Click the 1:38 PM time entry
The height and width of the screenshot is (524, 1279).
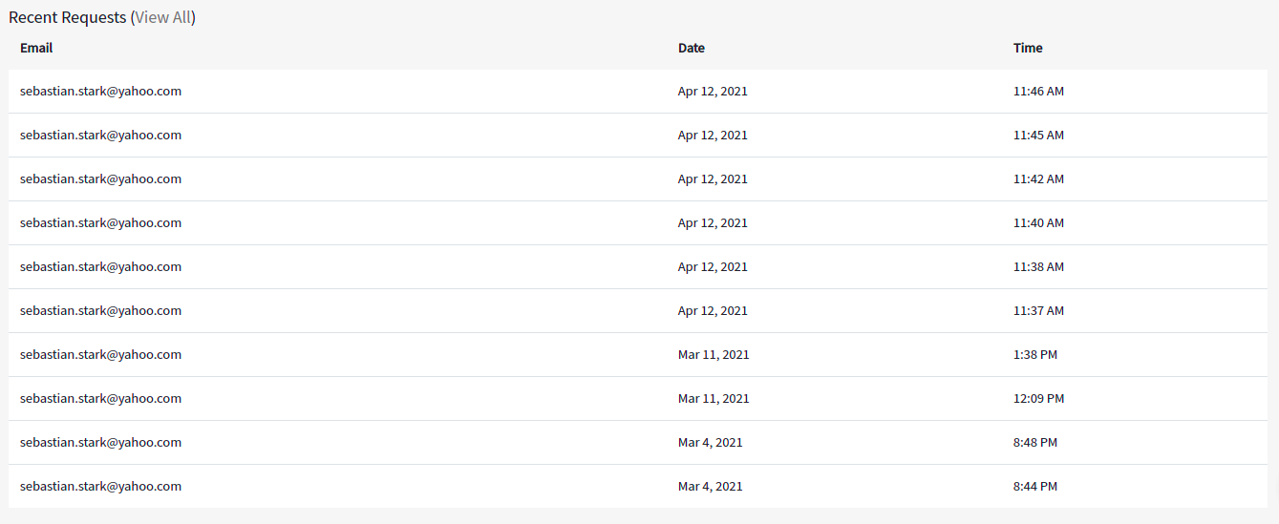click(x=1035, y=355)
